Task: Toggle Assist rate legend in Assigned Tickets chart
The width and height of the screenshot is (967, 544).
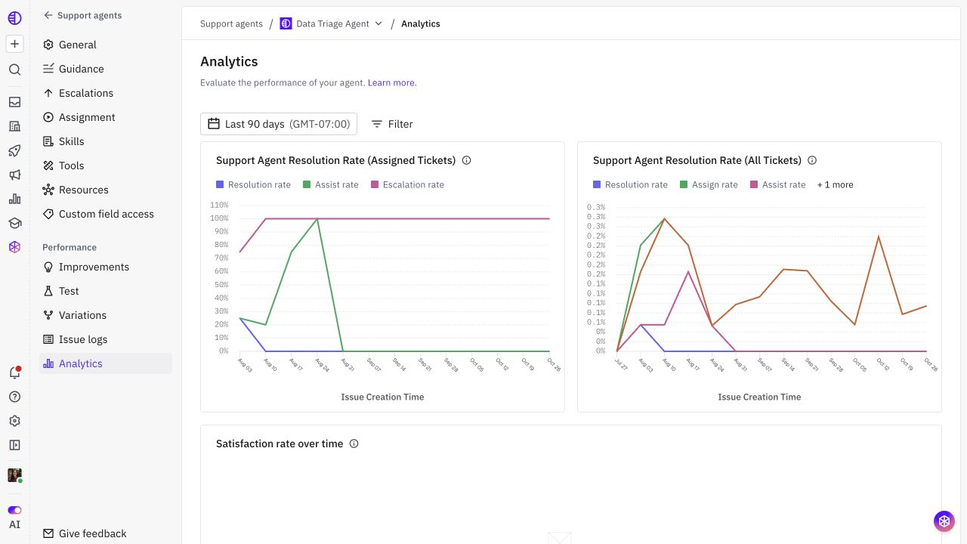Action: (x=331, y=184)
